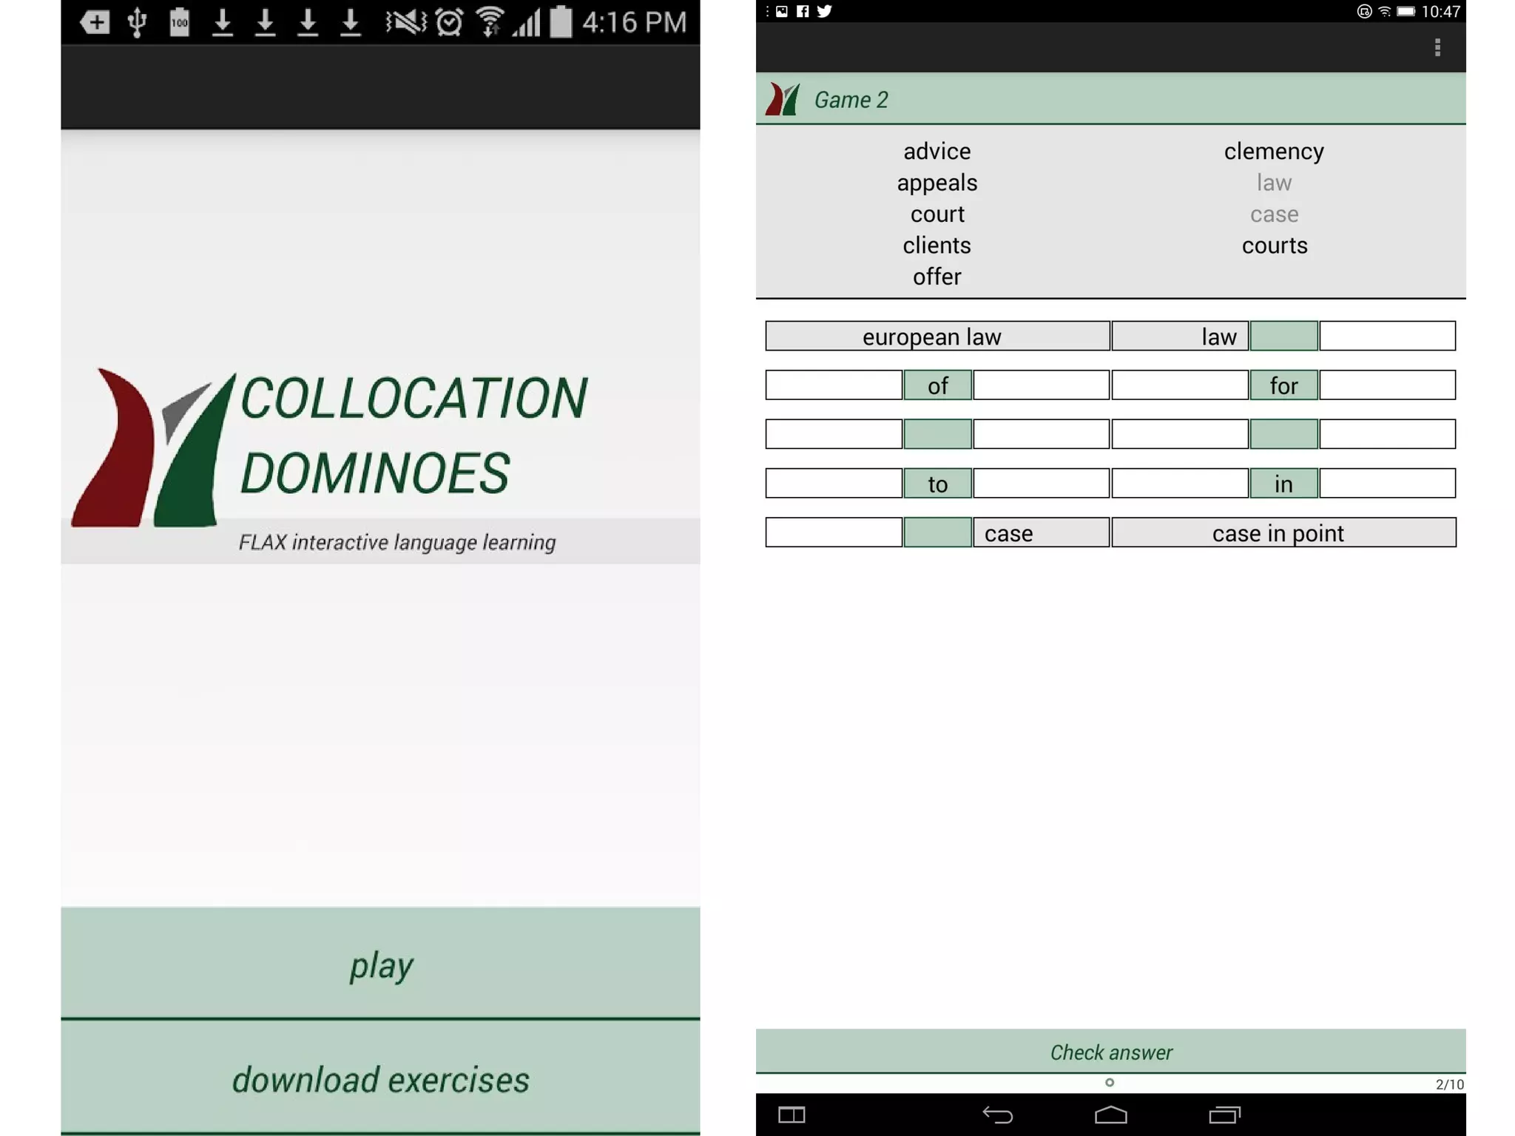This screenshot has width=1515, height=1136.
Task: Open the three-dot overflow menu
Action: tap(1437, 48)
